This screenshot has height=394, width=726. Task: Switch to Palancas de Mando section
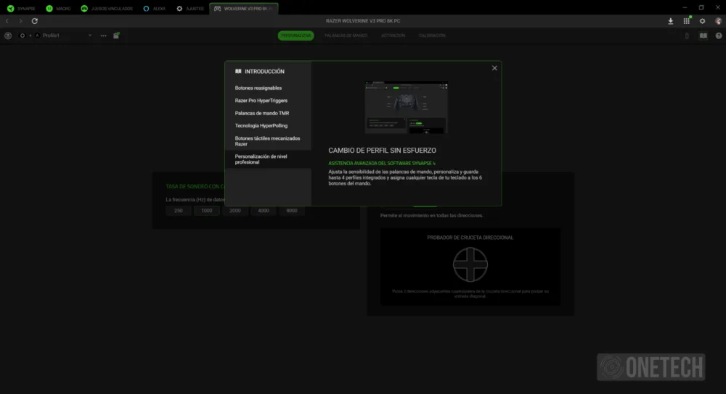pyautogui.click(x=346, y=35)
